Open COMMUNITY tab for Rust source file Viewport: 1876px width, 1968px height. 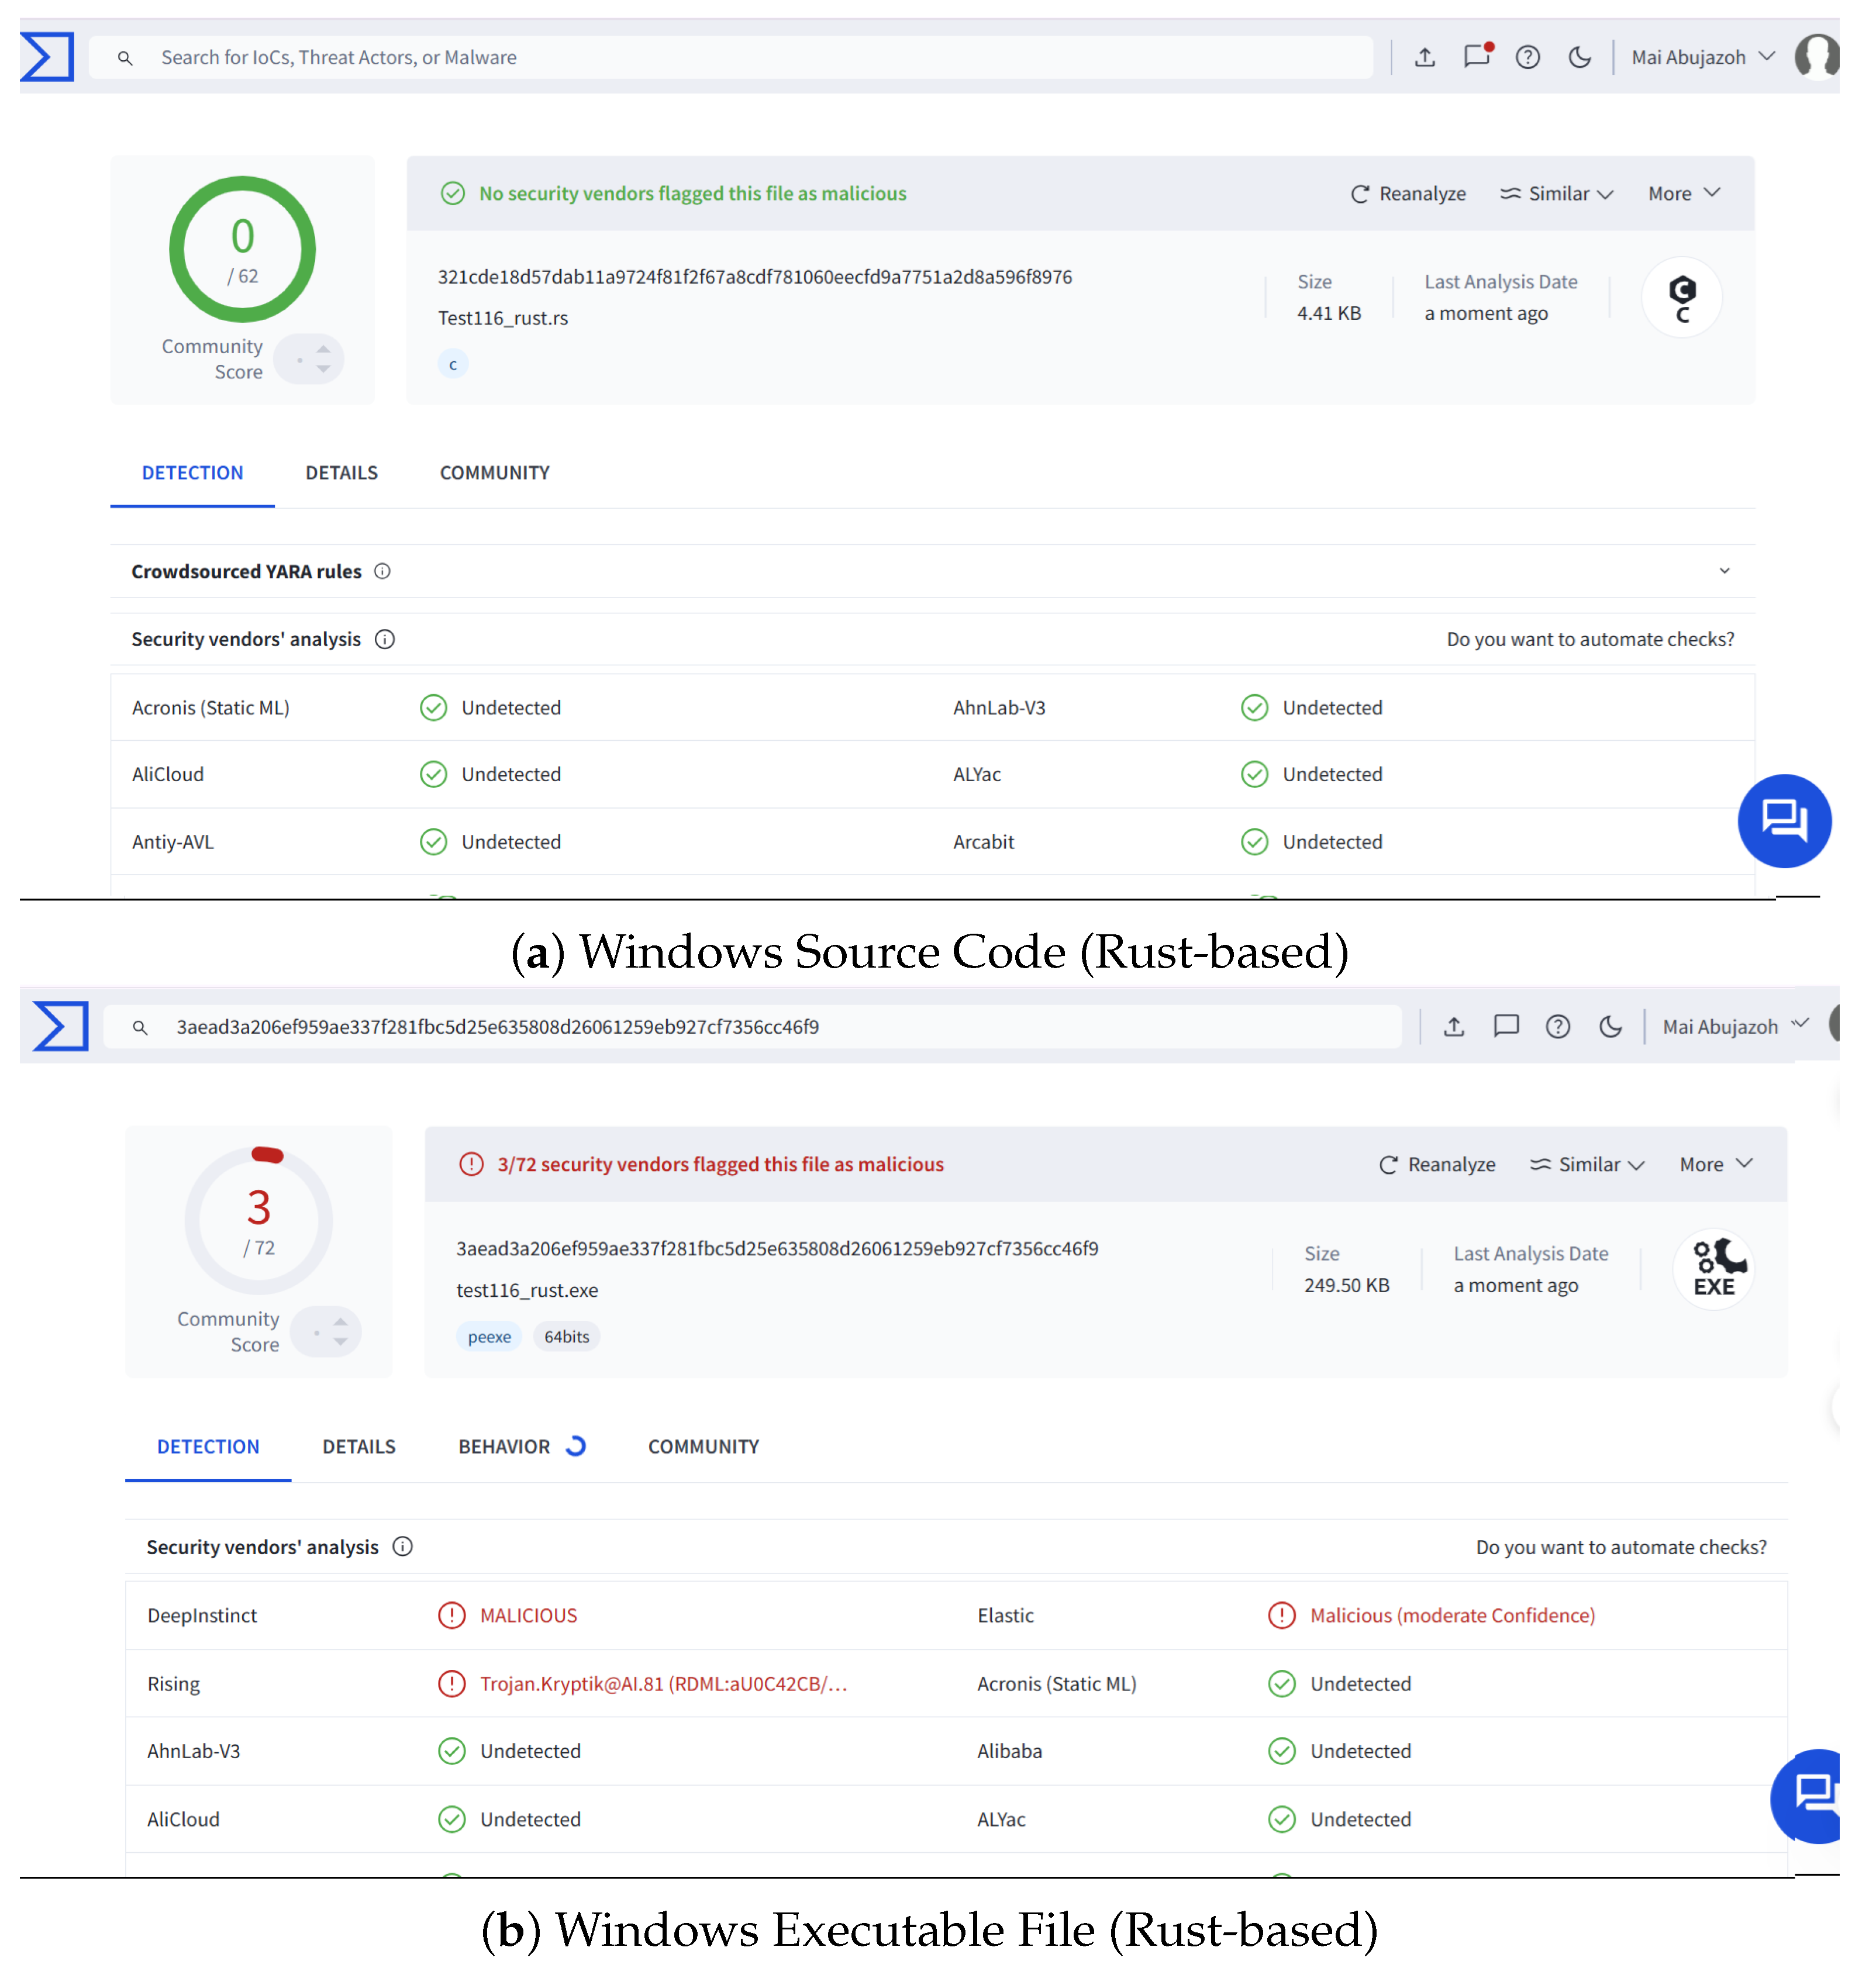click(x=495, y=473)
